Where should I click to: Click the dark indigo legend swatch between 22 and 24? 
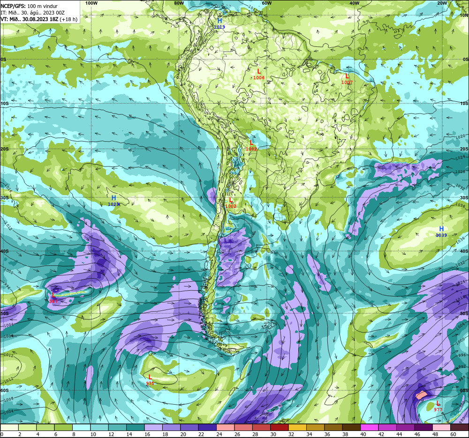point(207,427)
